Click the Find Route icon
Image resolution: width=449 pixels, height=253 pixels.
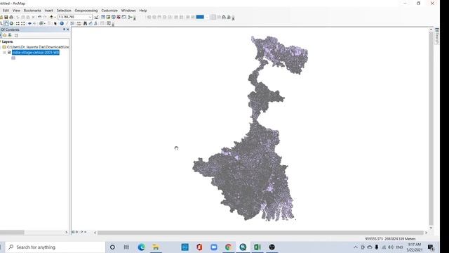91,23
